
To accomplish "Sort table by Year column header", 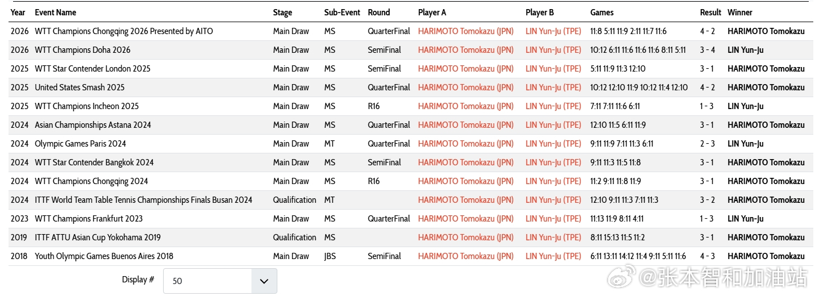I will pos(18,12).
